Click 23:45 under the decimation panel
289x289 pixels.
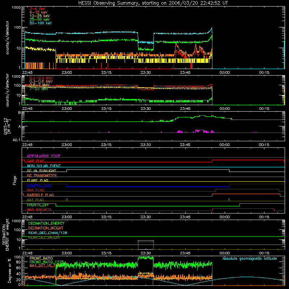coord(185,253)
